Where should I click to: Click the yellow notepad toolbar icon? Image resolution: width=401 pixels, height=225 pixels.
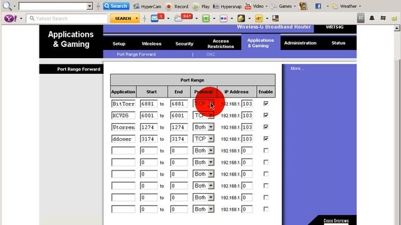(241, 18)
